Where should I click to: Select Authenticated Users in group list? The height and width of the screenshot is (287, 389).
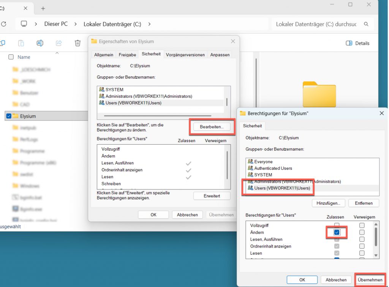tap(273, 168)
